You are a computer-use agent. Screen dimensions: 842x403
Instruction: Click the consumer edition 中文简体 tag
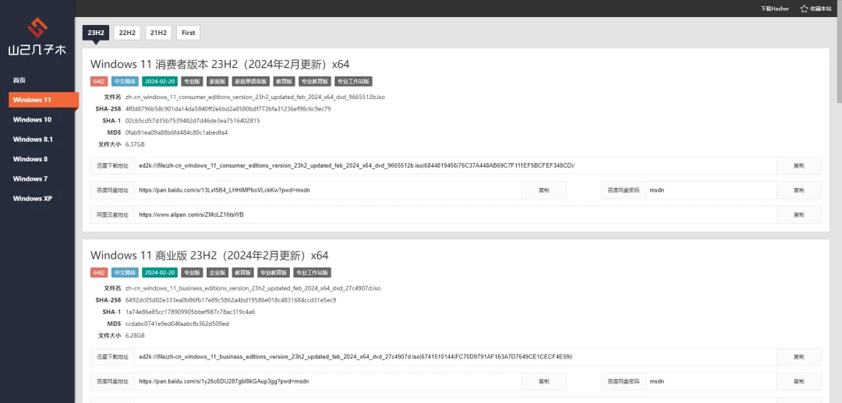(x=125, y=82)
